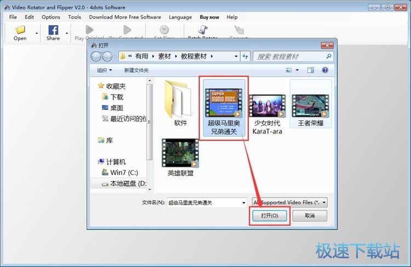This screenshot has height=267, width=411.
Task: Select 收藏夹 in navigation pane
Action: tap(112, 86)
